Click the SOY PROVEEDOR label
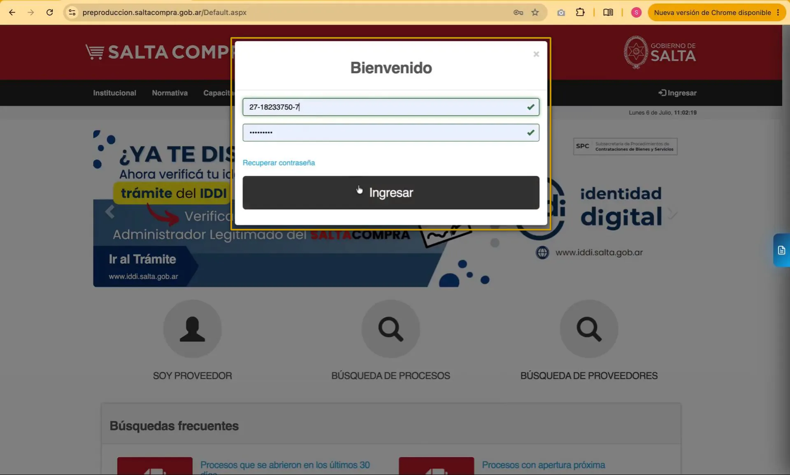Screen dimensions: 790x475 click(192, 375)
